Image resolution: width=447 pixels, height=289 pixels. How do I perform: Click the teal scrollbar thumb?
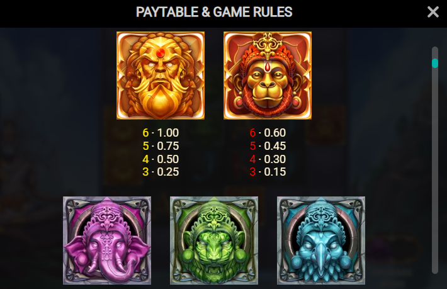point(435,63)
